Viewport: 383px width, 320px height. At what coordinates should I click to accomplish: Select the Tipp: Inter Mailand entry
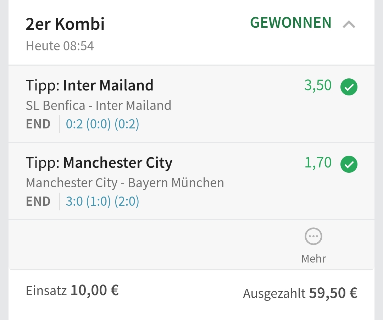[x=90, y=85]
